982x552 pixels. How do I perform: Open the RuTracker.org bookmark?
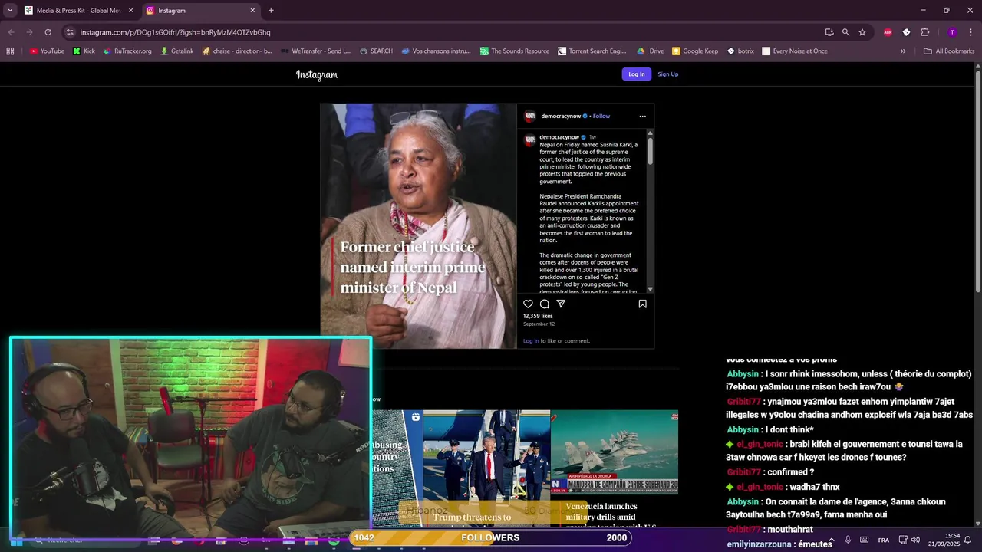click(x=127, y=51)
